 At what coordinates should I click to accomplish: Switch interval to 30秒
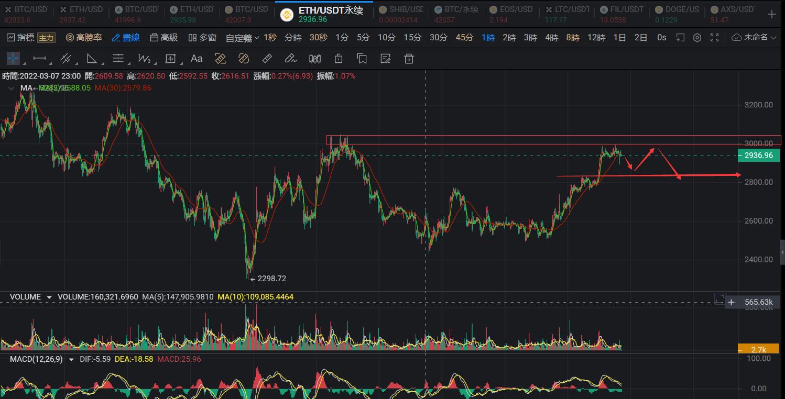pyautogui.click(x=318, y=38)
